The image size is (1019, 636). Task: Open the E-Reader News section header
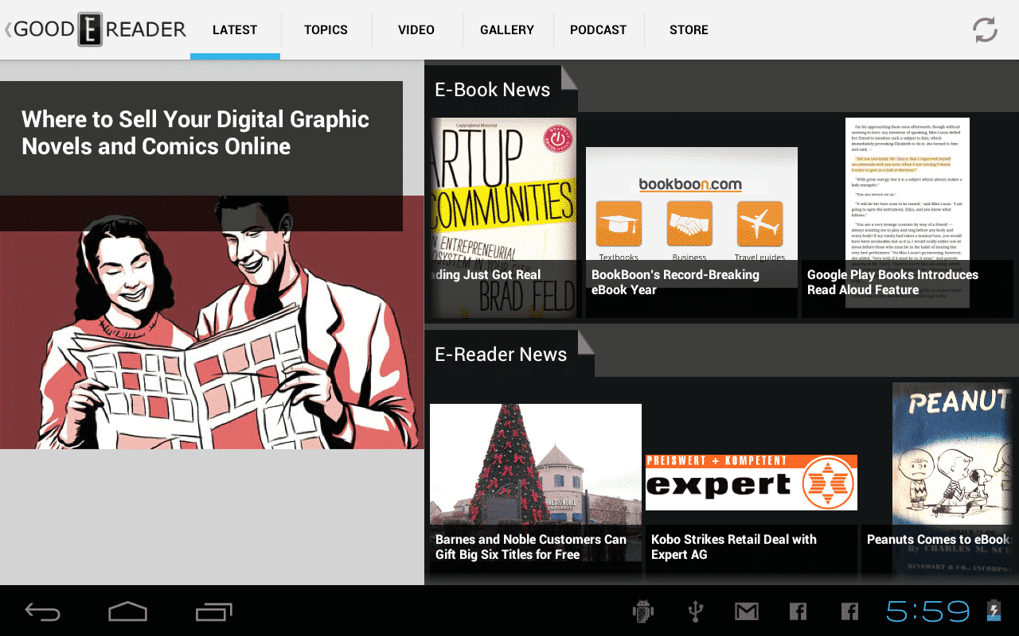[x=501, y=355]
